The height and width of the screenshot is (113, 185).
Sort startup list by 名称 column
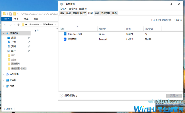click(78, 29)
